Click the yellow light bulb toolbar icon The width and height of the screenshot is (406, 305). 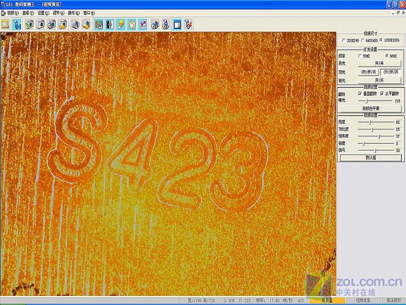point(121,24)
